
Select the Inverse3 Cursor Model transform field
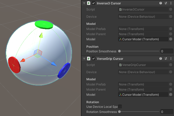(x=142, y=39)
